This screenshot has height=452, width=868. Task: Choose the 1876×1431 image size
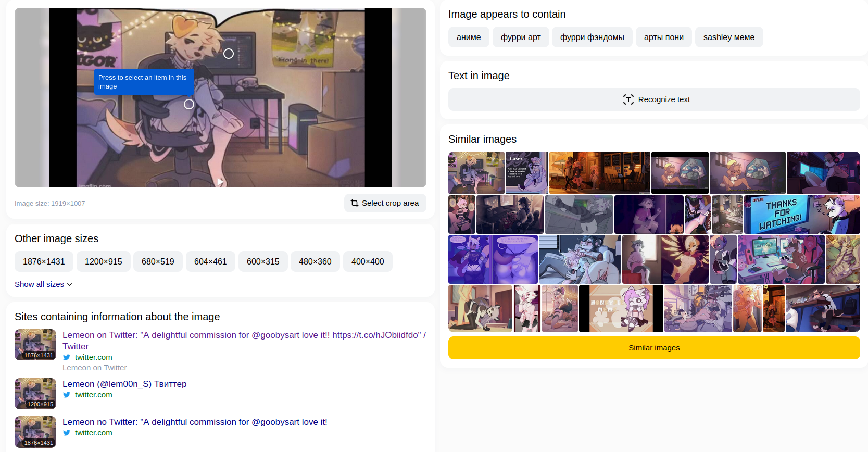click(x=44, y=261)
